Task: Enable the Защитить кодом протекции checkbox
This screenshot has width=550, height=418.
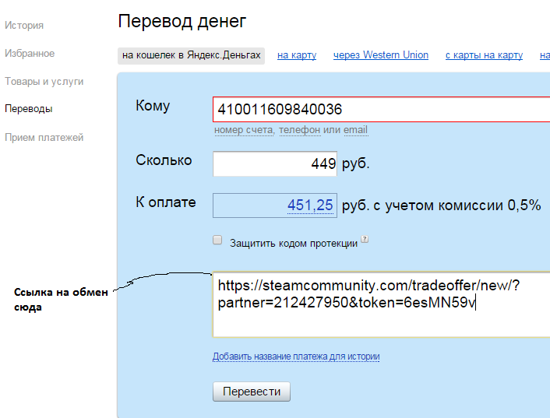Action: (218, 241)
